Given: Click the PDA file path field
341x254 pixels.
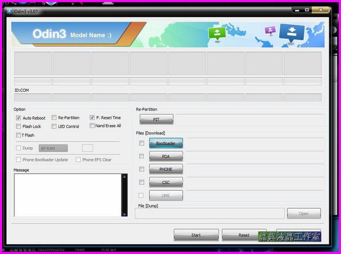Looking at the screenshot, I should coord(255,156).
